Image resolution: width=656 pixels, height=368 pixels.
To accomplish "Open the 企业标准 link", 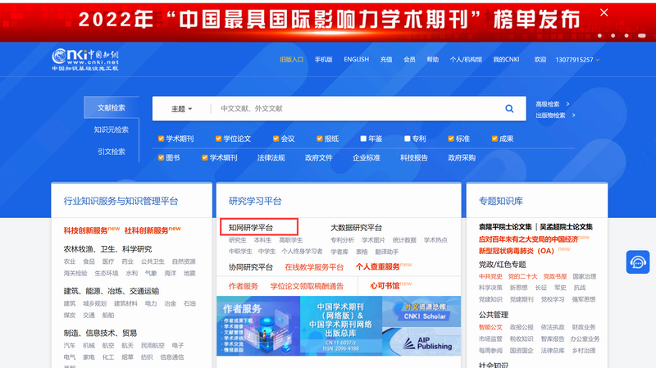I will click(x=367, y=157).
